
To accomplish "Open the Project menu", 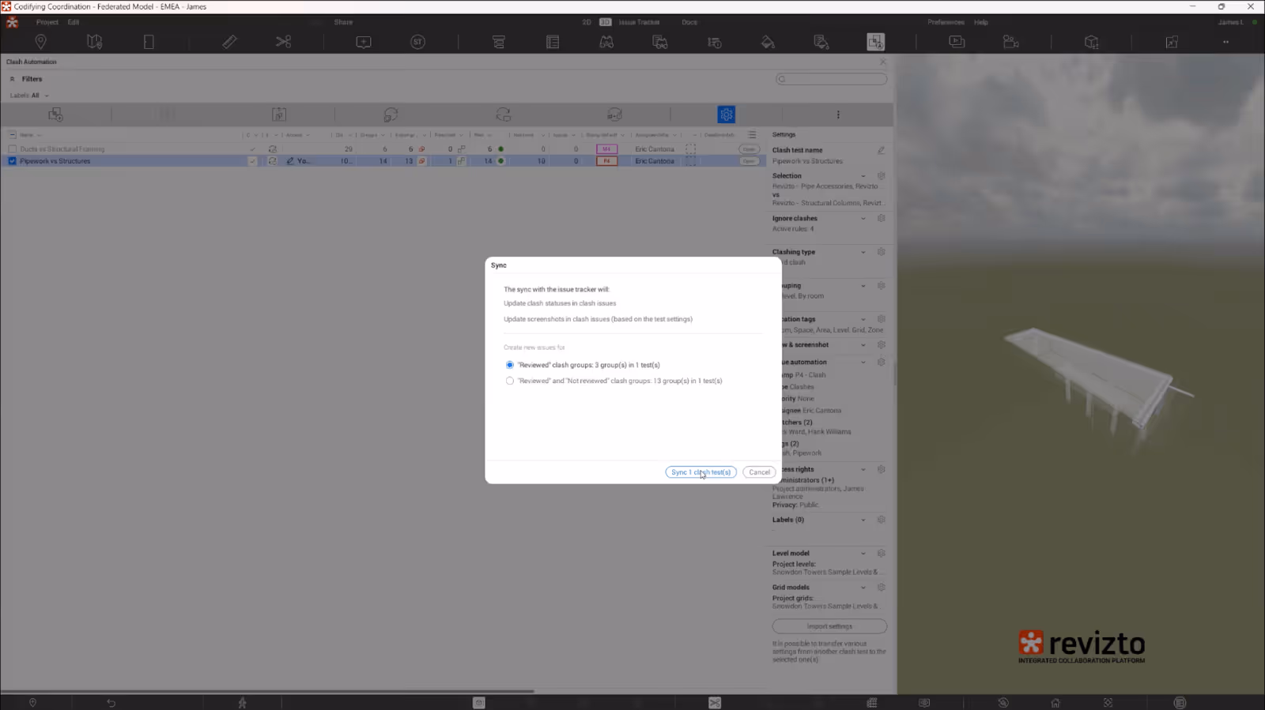I will pyautogui.click(x=47, y=22).
